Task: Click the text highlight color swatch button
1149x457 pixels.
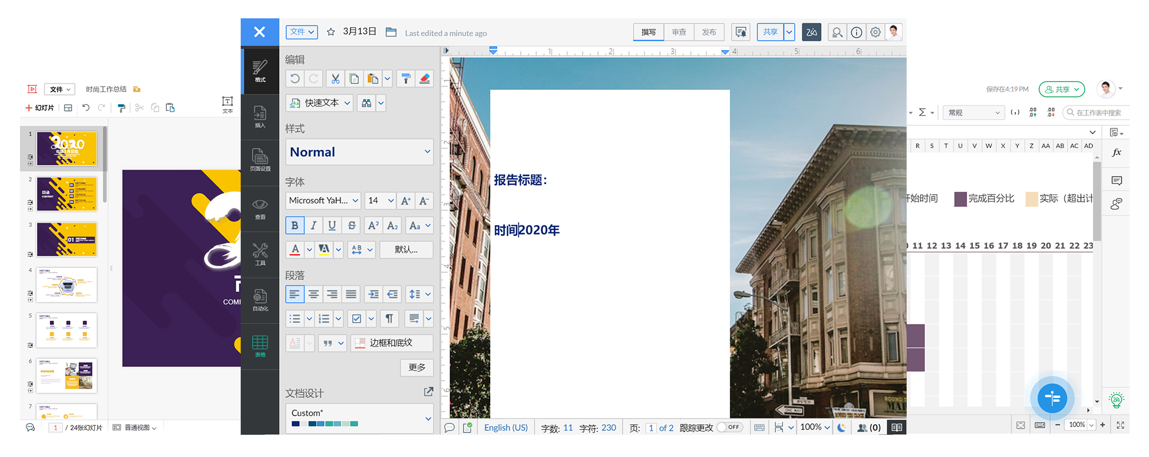Action: click(x=324, y=250)
